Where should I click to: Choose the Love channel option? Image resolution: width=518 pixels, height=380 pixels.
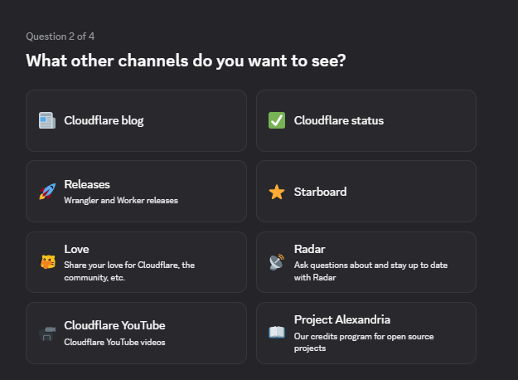(136, 262)
